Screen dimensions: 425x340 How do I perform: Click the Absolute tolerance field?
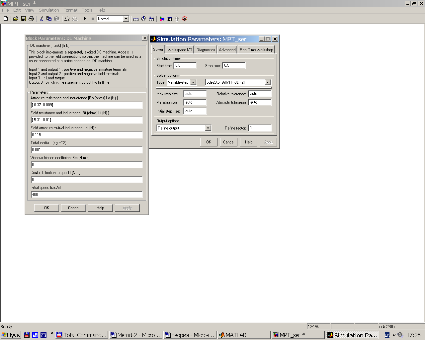tap(260, 102)
